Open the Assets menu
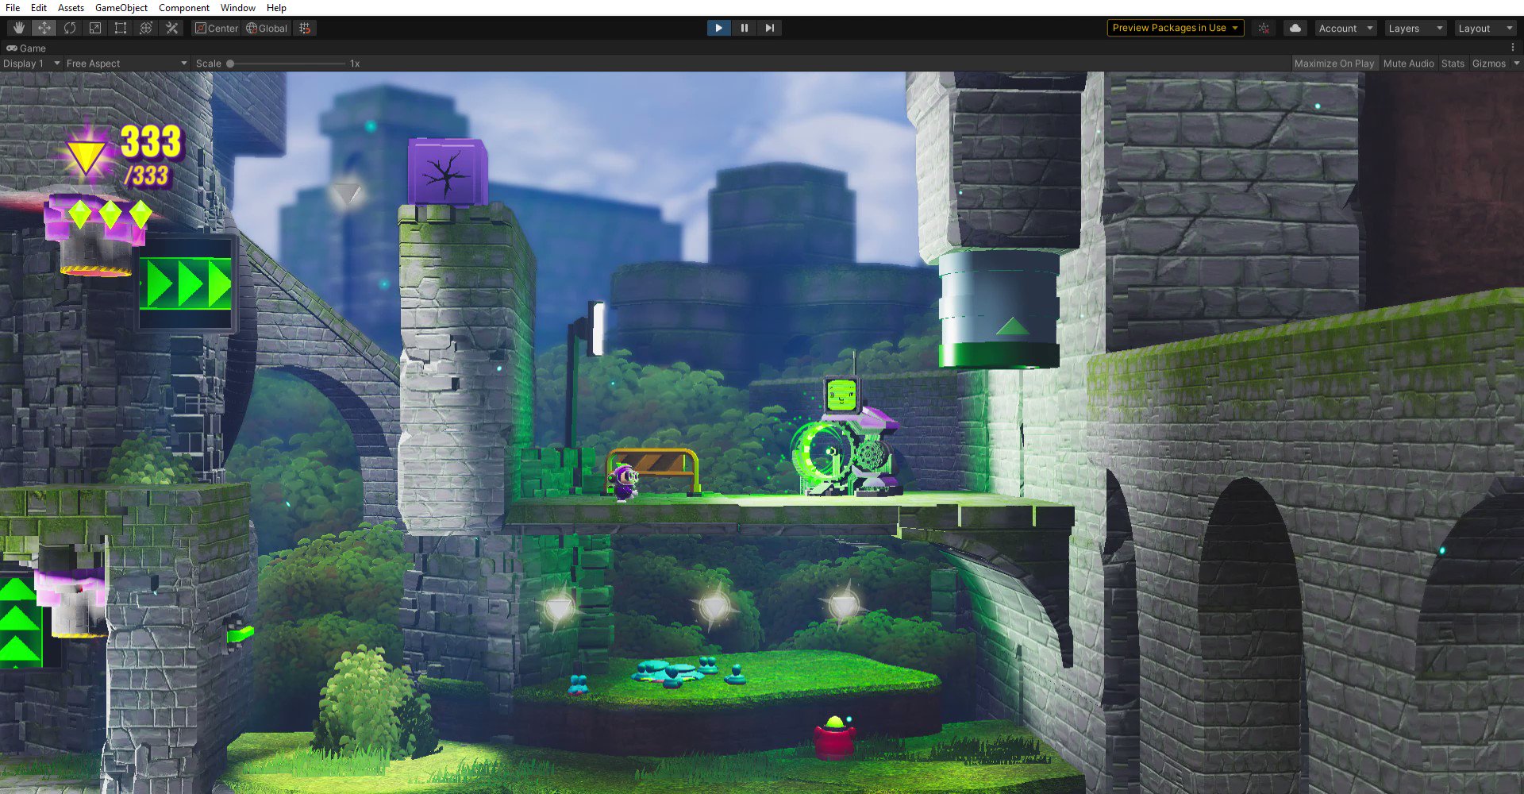Image resolution: width=1524 pixels, height=794 pixels. [x=71, y=8]
